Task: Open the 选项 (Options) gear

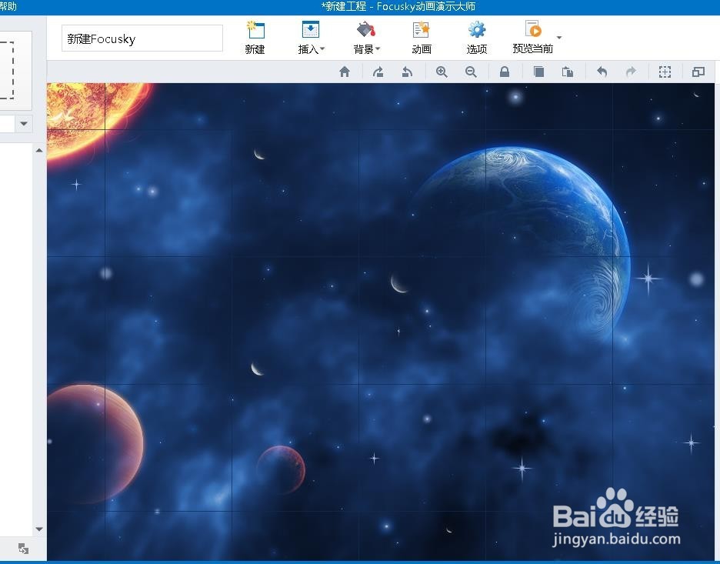Action: tap(477, 38)
